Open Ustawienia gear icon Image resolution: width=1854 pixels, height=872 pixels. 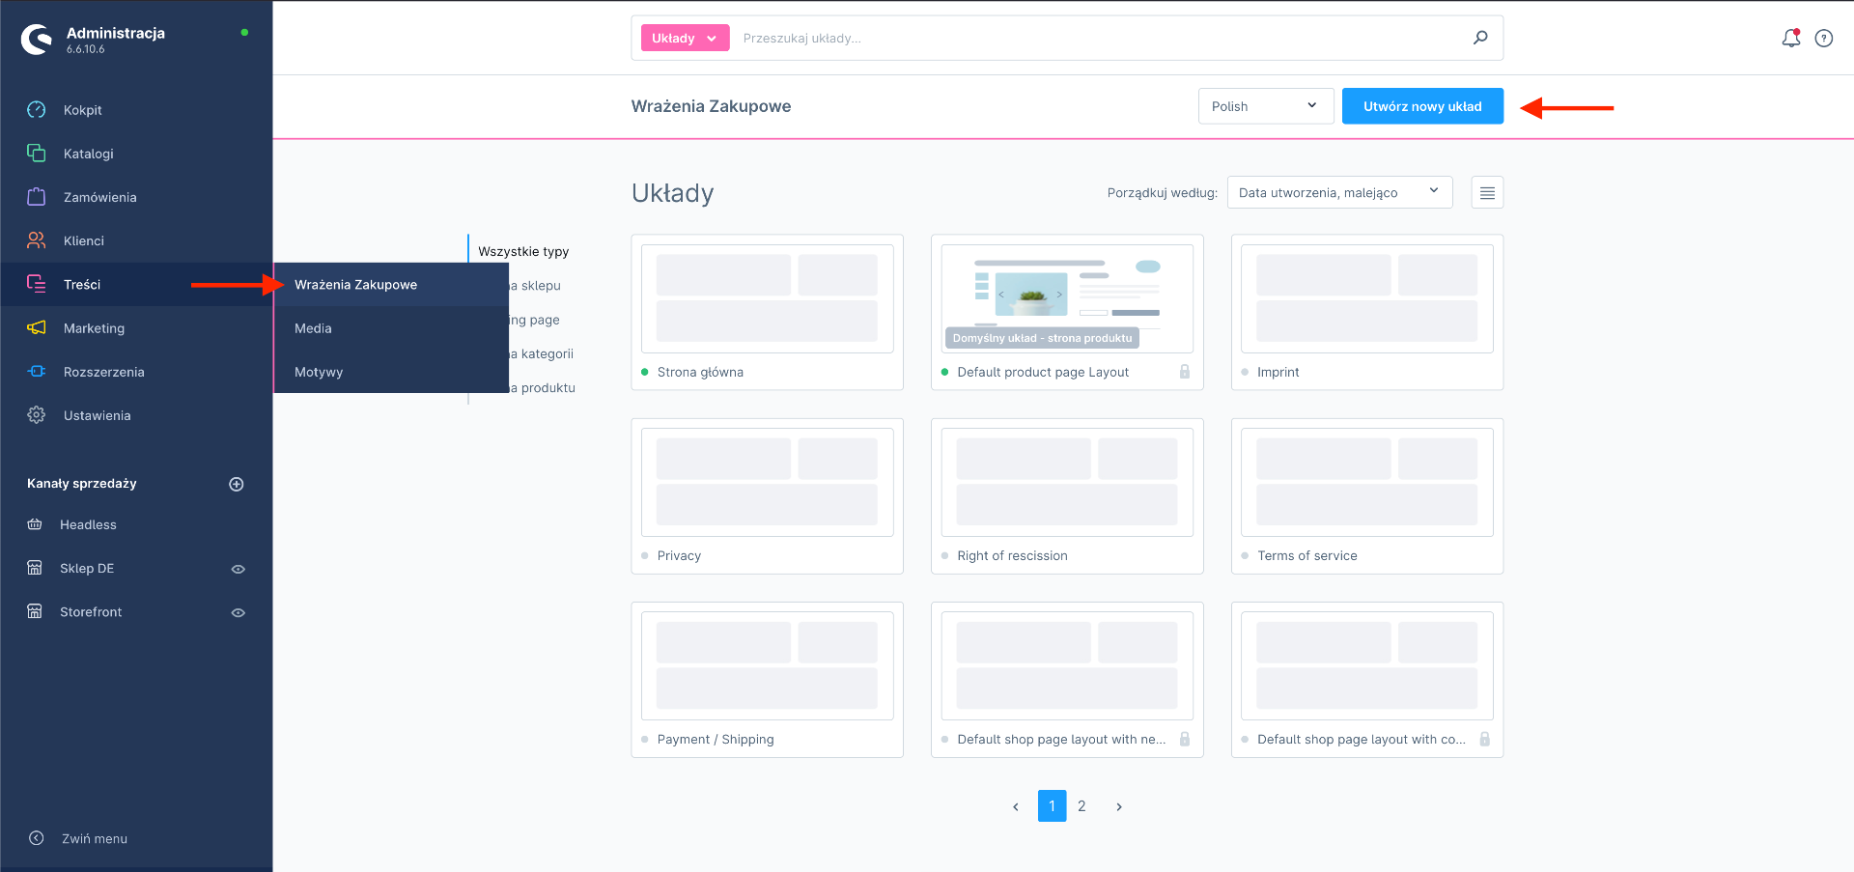(37, 415)
